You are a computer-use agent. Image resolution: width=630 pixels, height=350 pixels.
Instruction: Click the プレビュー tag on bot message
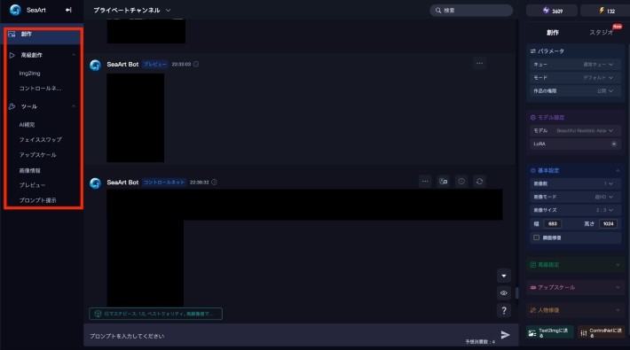click(155, 64)
